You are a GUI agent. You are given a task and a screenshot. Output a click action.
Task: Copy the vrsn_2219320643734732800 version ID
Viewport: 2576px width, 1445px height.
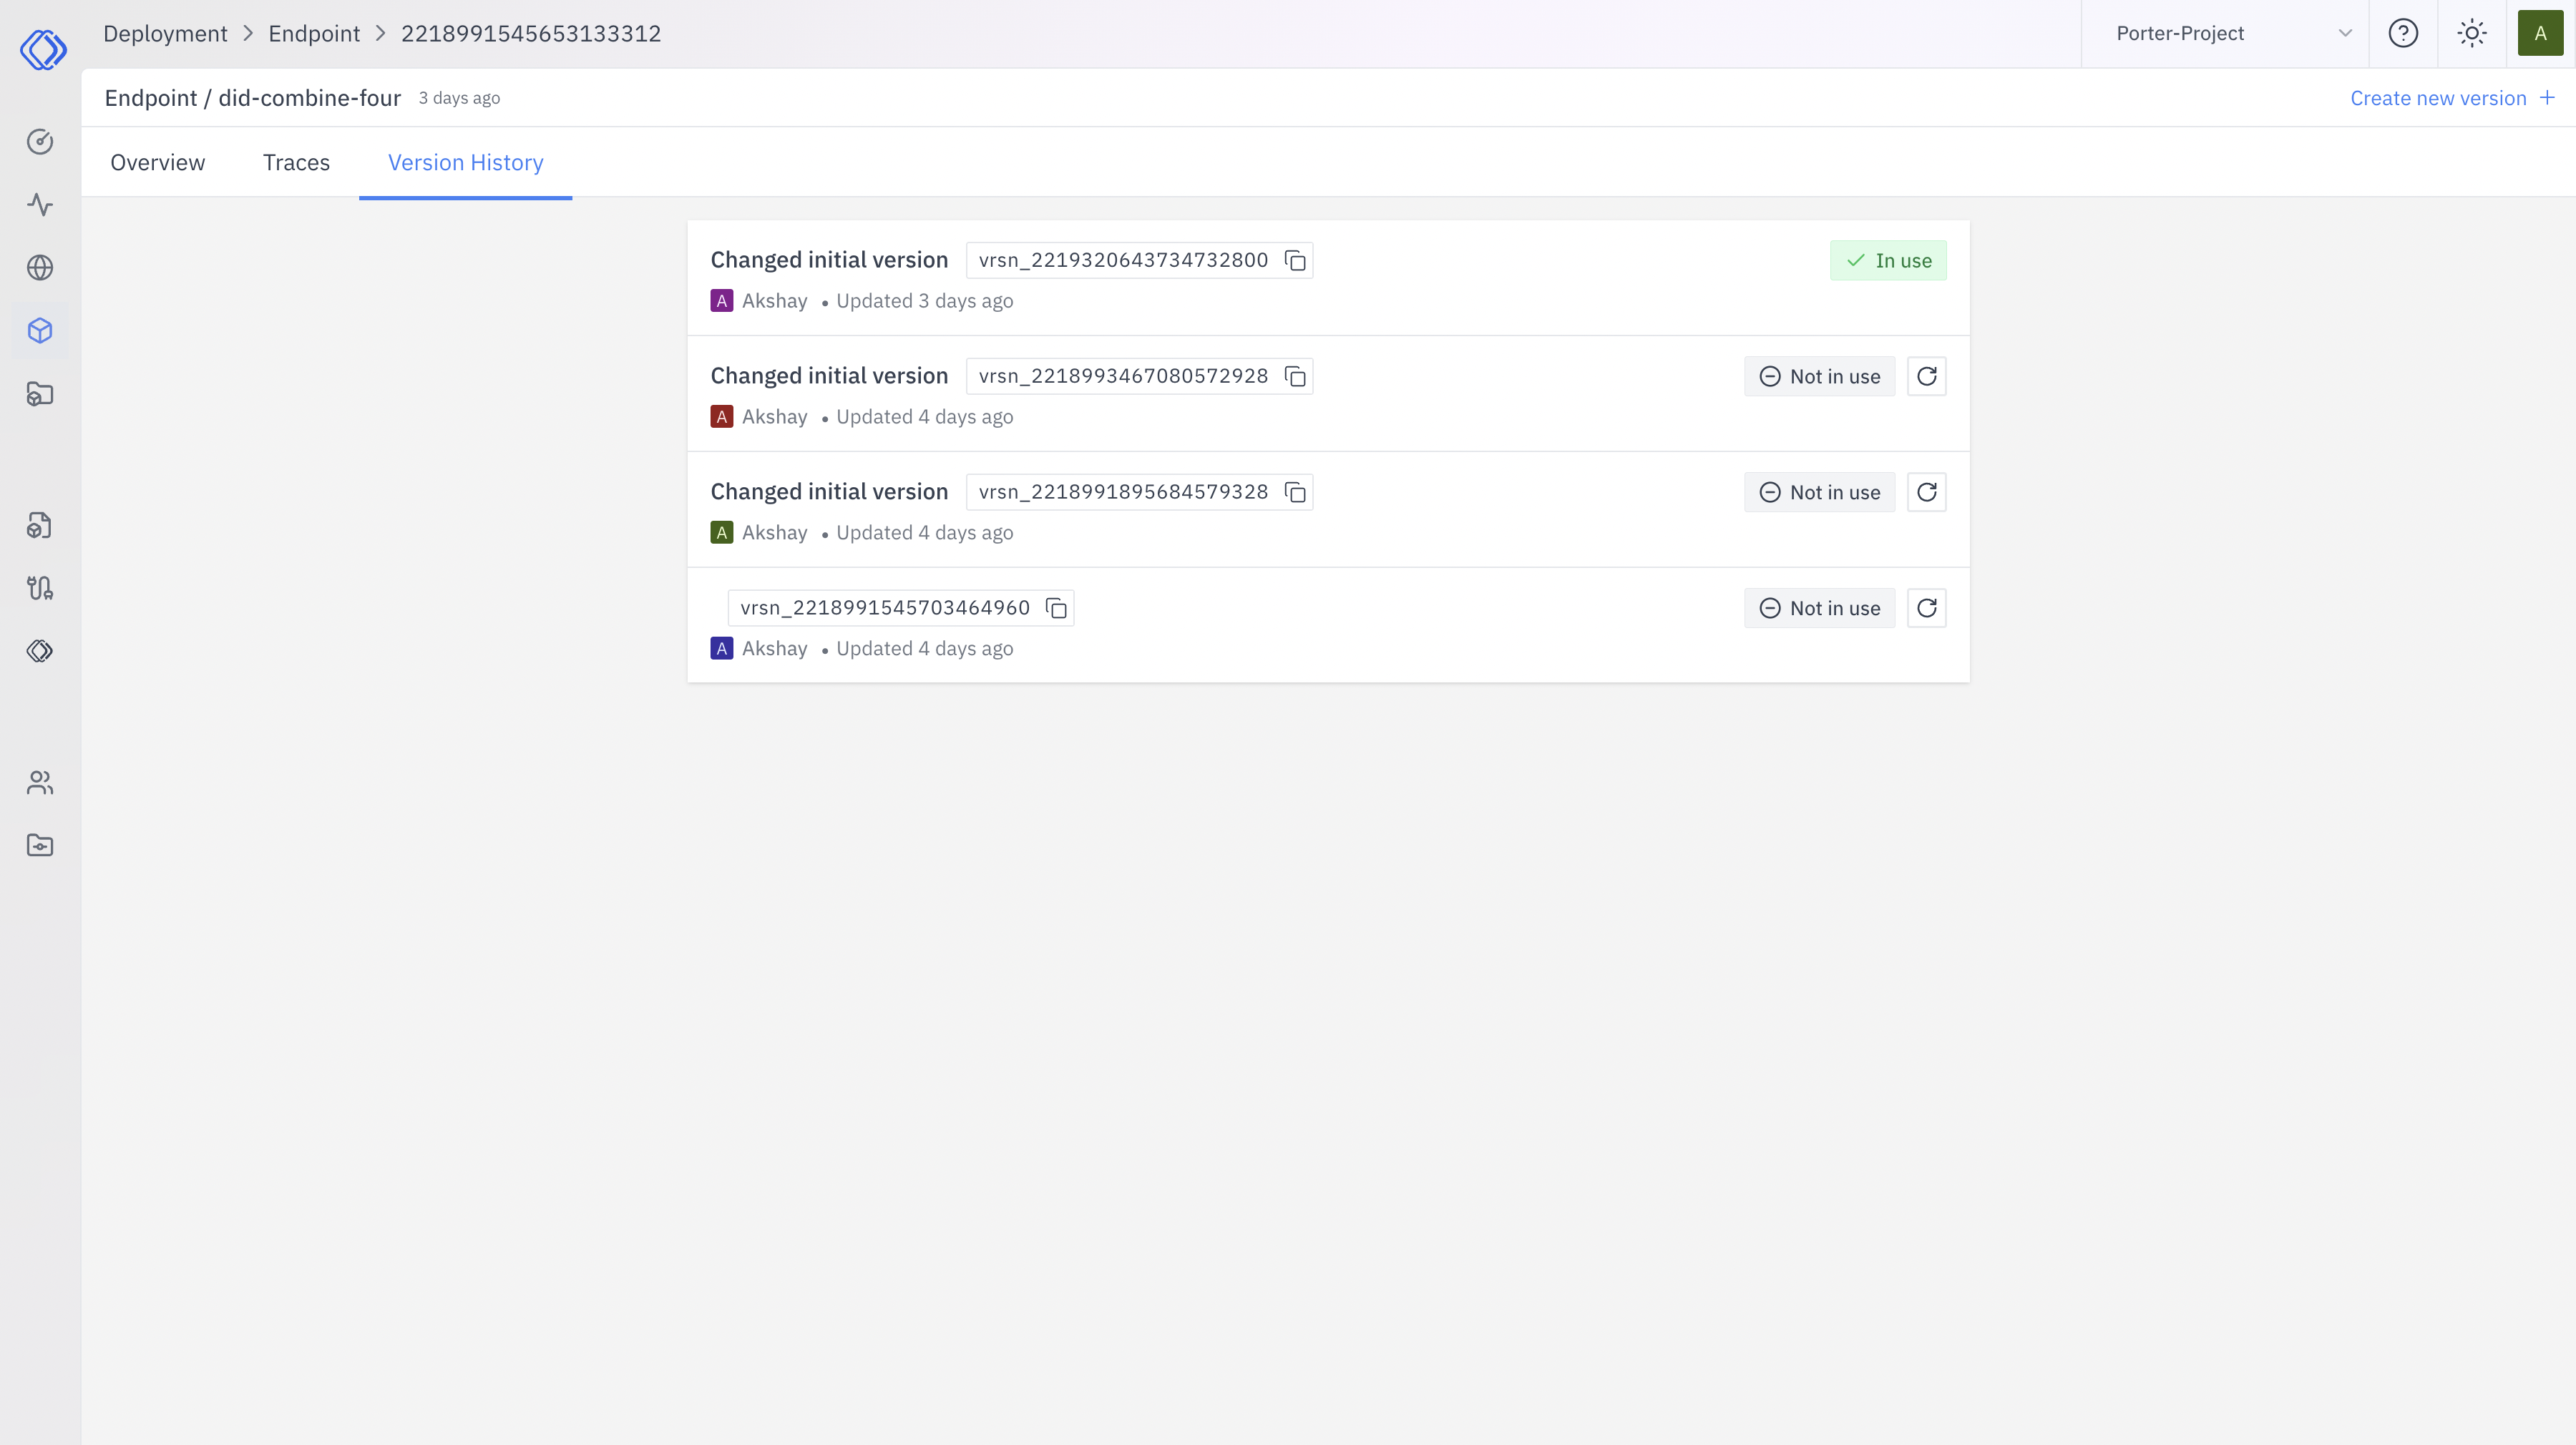tap(1294, 260)
